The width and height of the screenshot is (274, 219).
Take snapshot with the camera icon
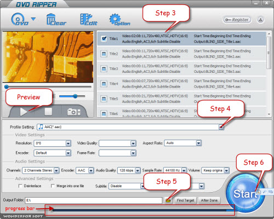point(74,112)
